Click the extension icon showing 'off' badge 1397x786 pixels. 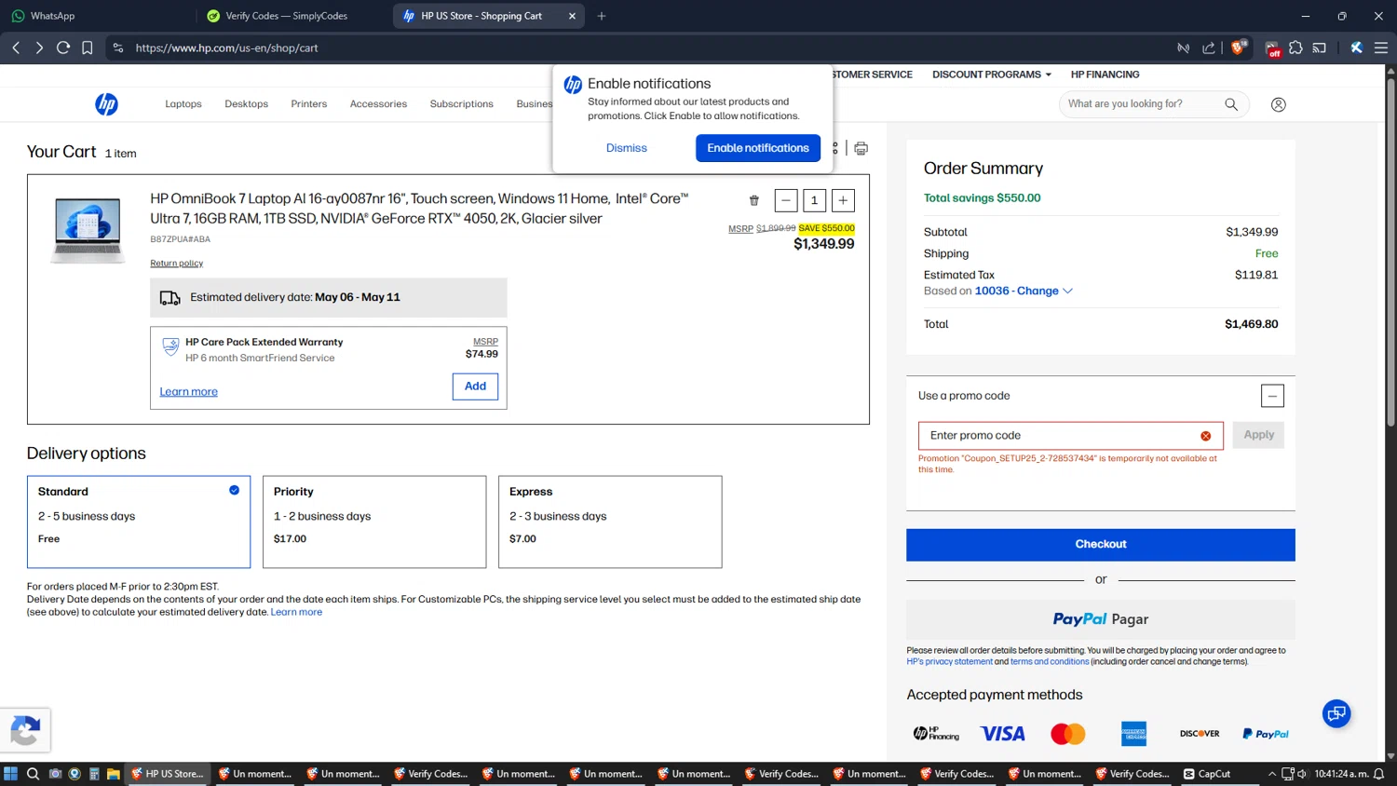1272,48
